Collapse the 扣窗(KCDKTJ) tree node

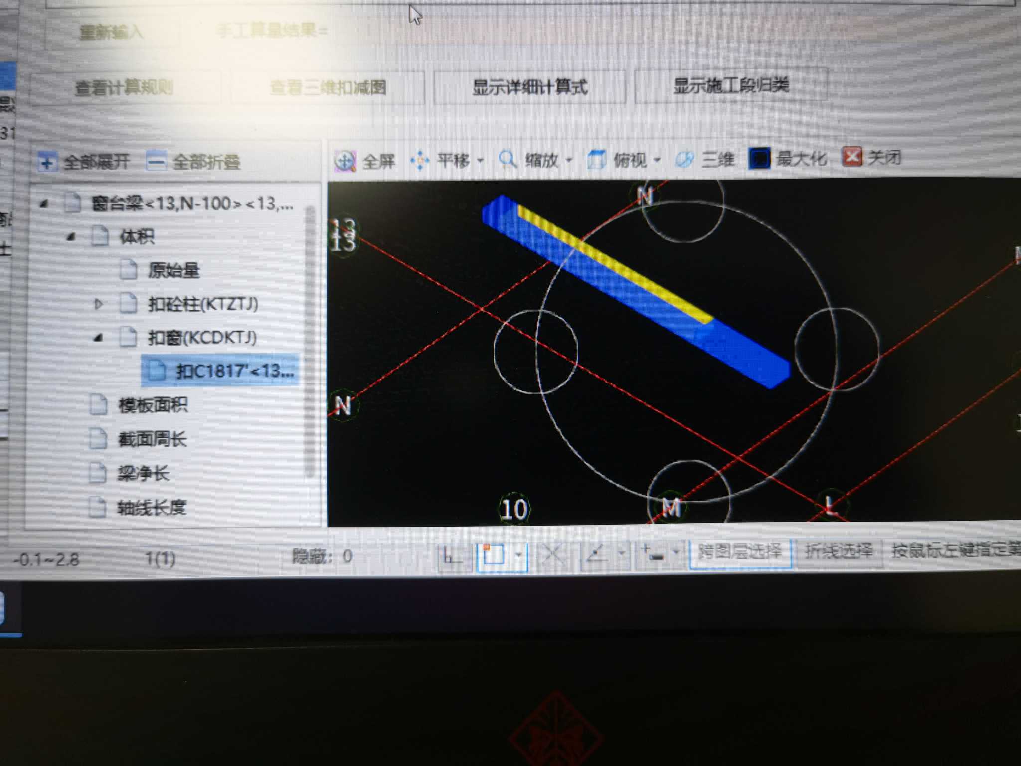pos(98,338)
